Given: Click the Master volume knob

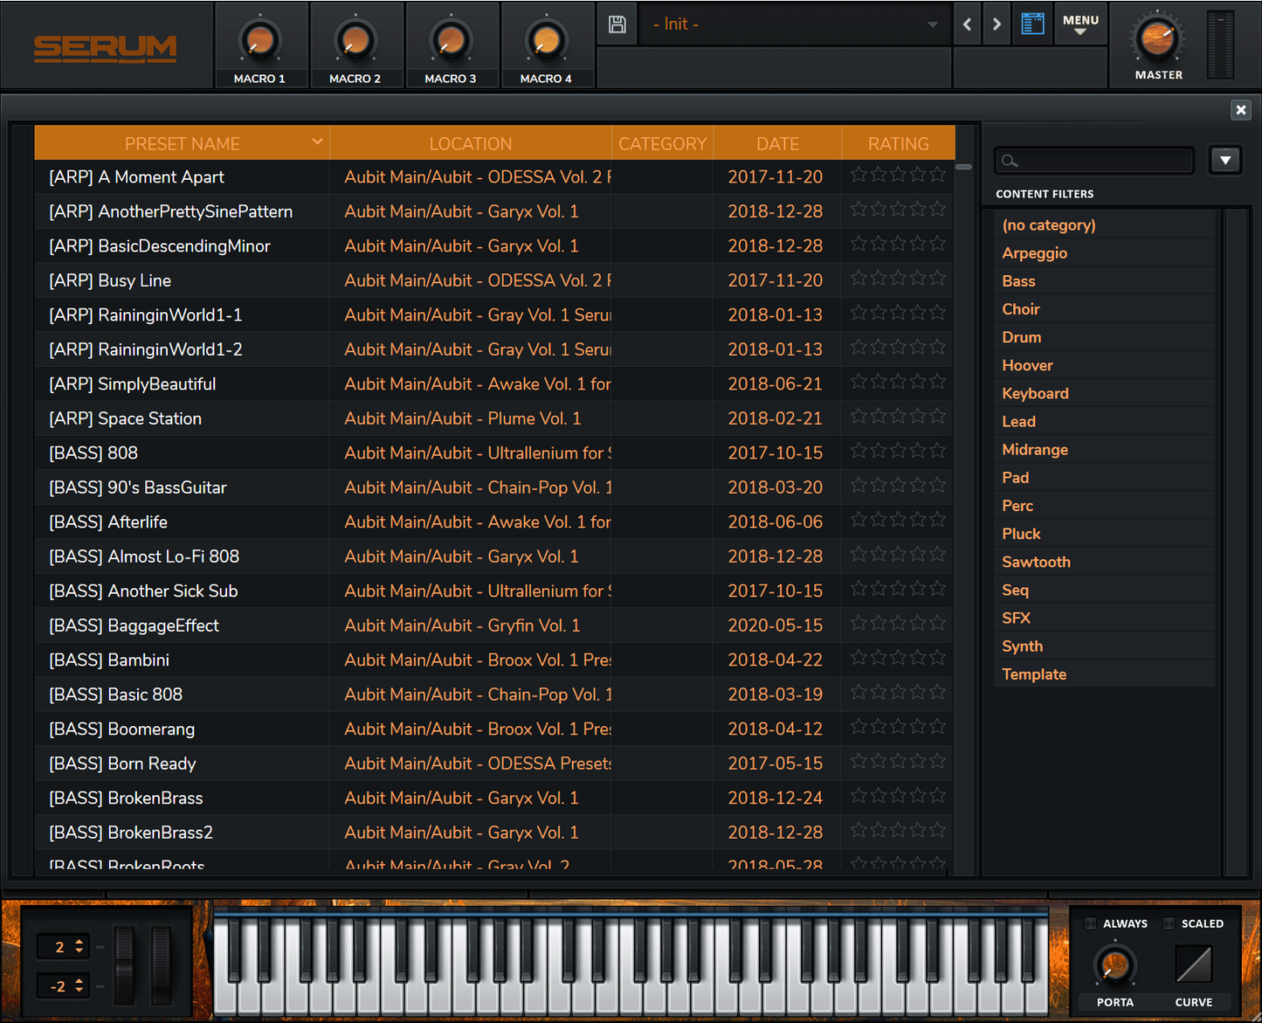Looking at the screenshot, I should tap(1157, 38).
